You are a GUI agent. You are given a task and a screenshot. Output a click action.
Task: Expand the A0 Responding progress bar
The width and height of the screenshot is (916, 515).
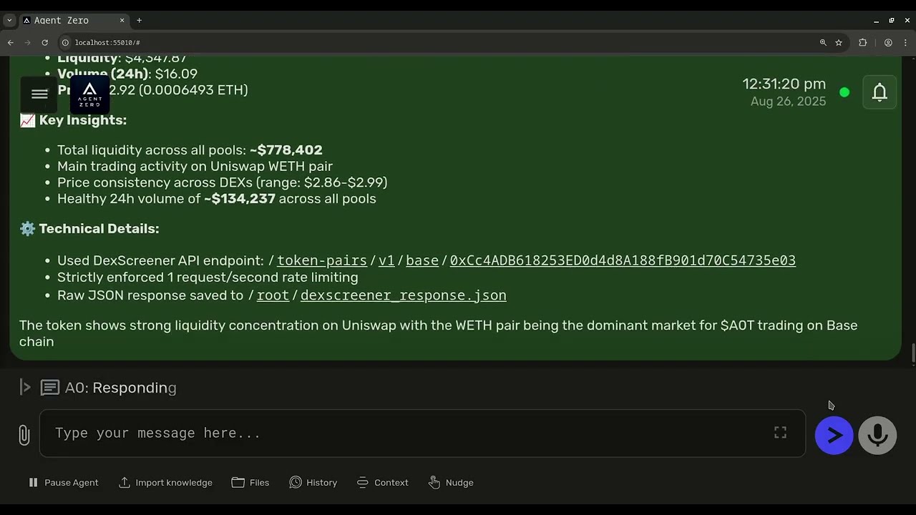25,388
